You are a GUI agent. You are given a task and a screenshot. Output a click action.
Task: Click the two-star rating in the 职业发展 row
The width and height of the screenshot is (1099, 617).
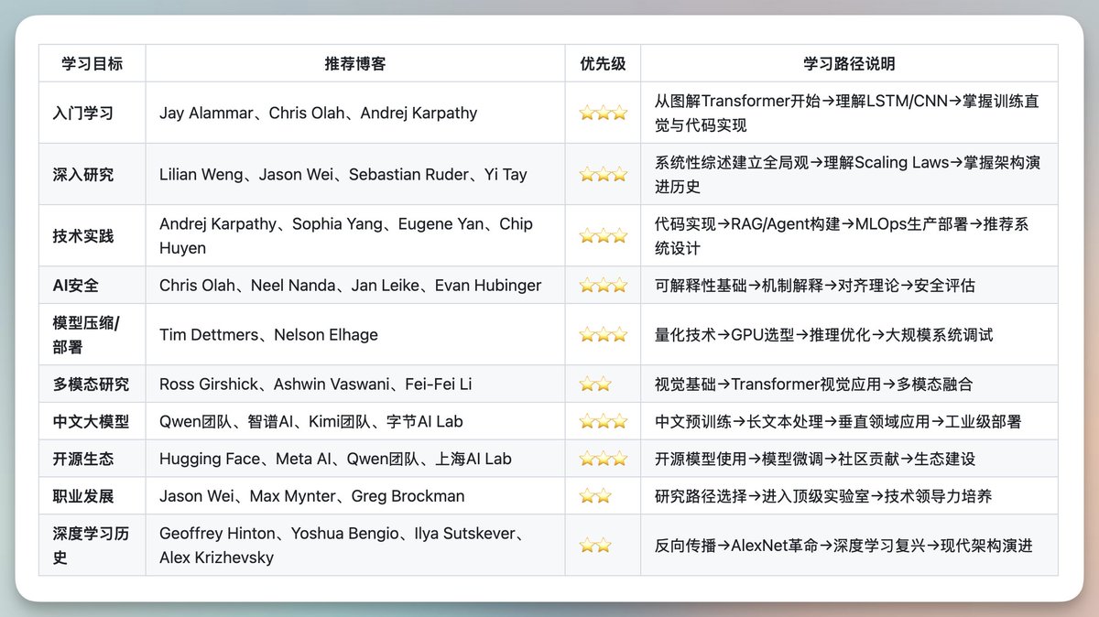click(x=595, y=496)
